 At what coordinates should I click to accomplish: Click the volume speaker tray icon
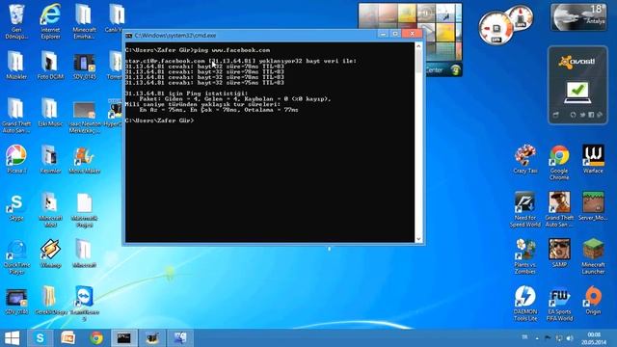click(x=570, y=338)
